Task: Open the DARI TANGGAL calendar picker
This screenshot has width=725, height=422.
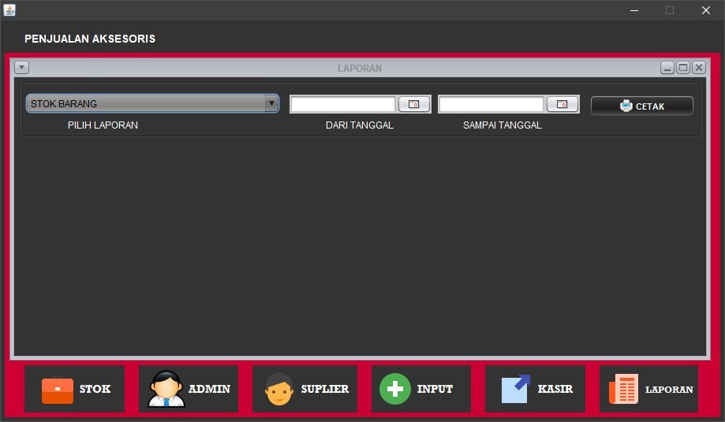Action: coord(414,104)
